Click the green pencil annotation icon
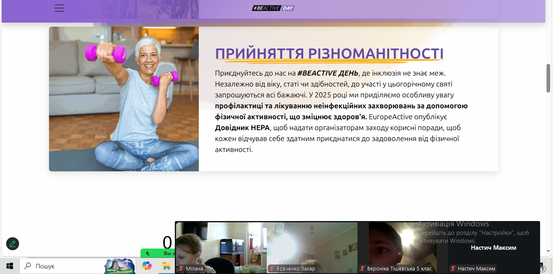 coord(13,244)
